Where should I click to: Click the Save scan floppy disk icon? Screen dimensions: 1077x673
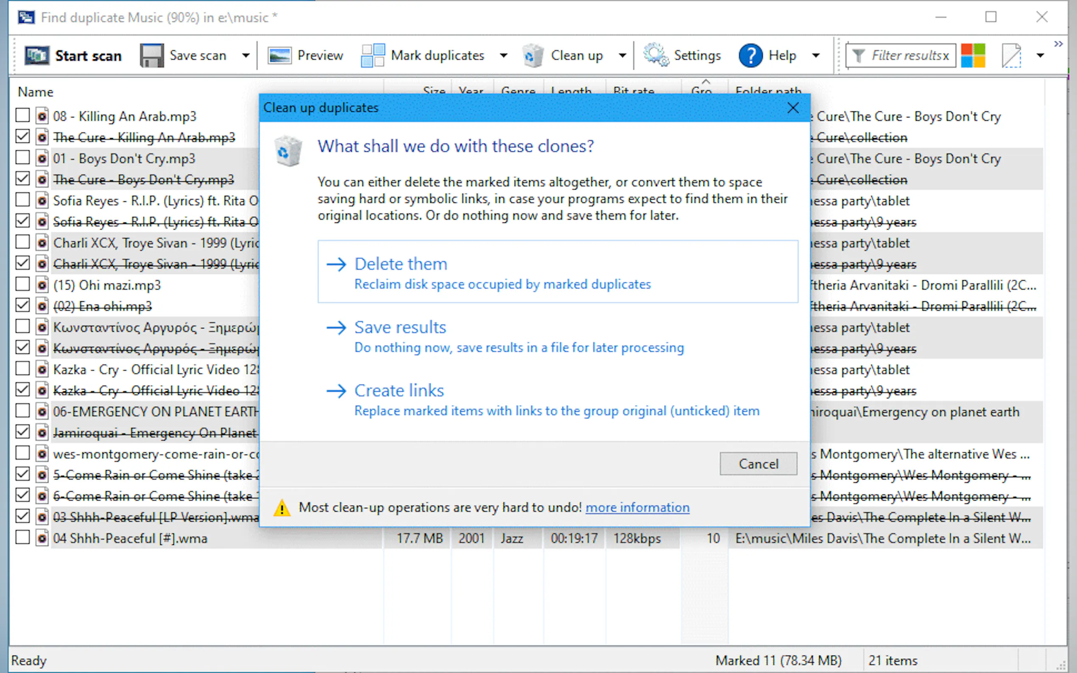coord(152,56)
